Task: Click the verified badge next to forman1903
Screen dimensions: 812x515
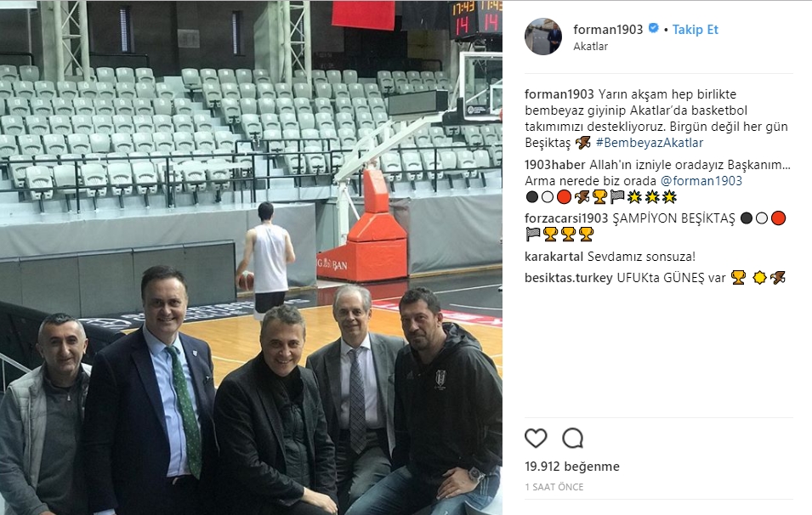Action: (x=654, y=28)
